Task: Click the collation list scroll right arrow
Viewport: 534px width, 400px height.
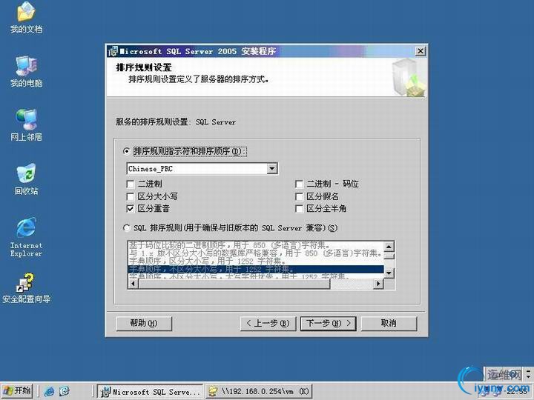Action: click(378, 283)
